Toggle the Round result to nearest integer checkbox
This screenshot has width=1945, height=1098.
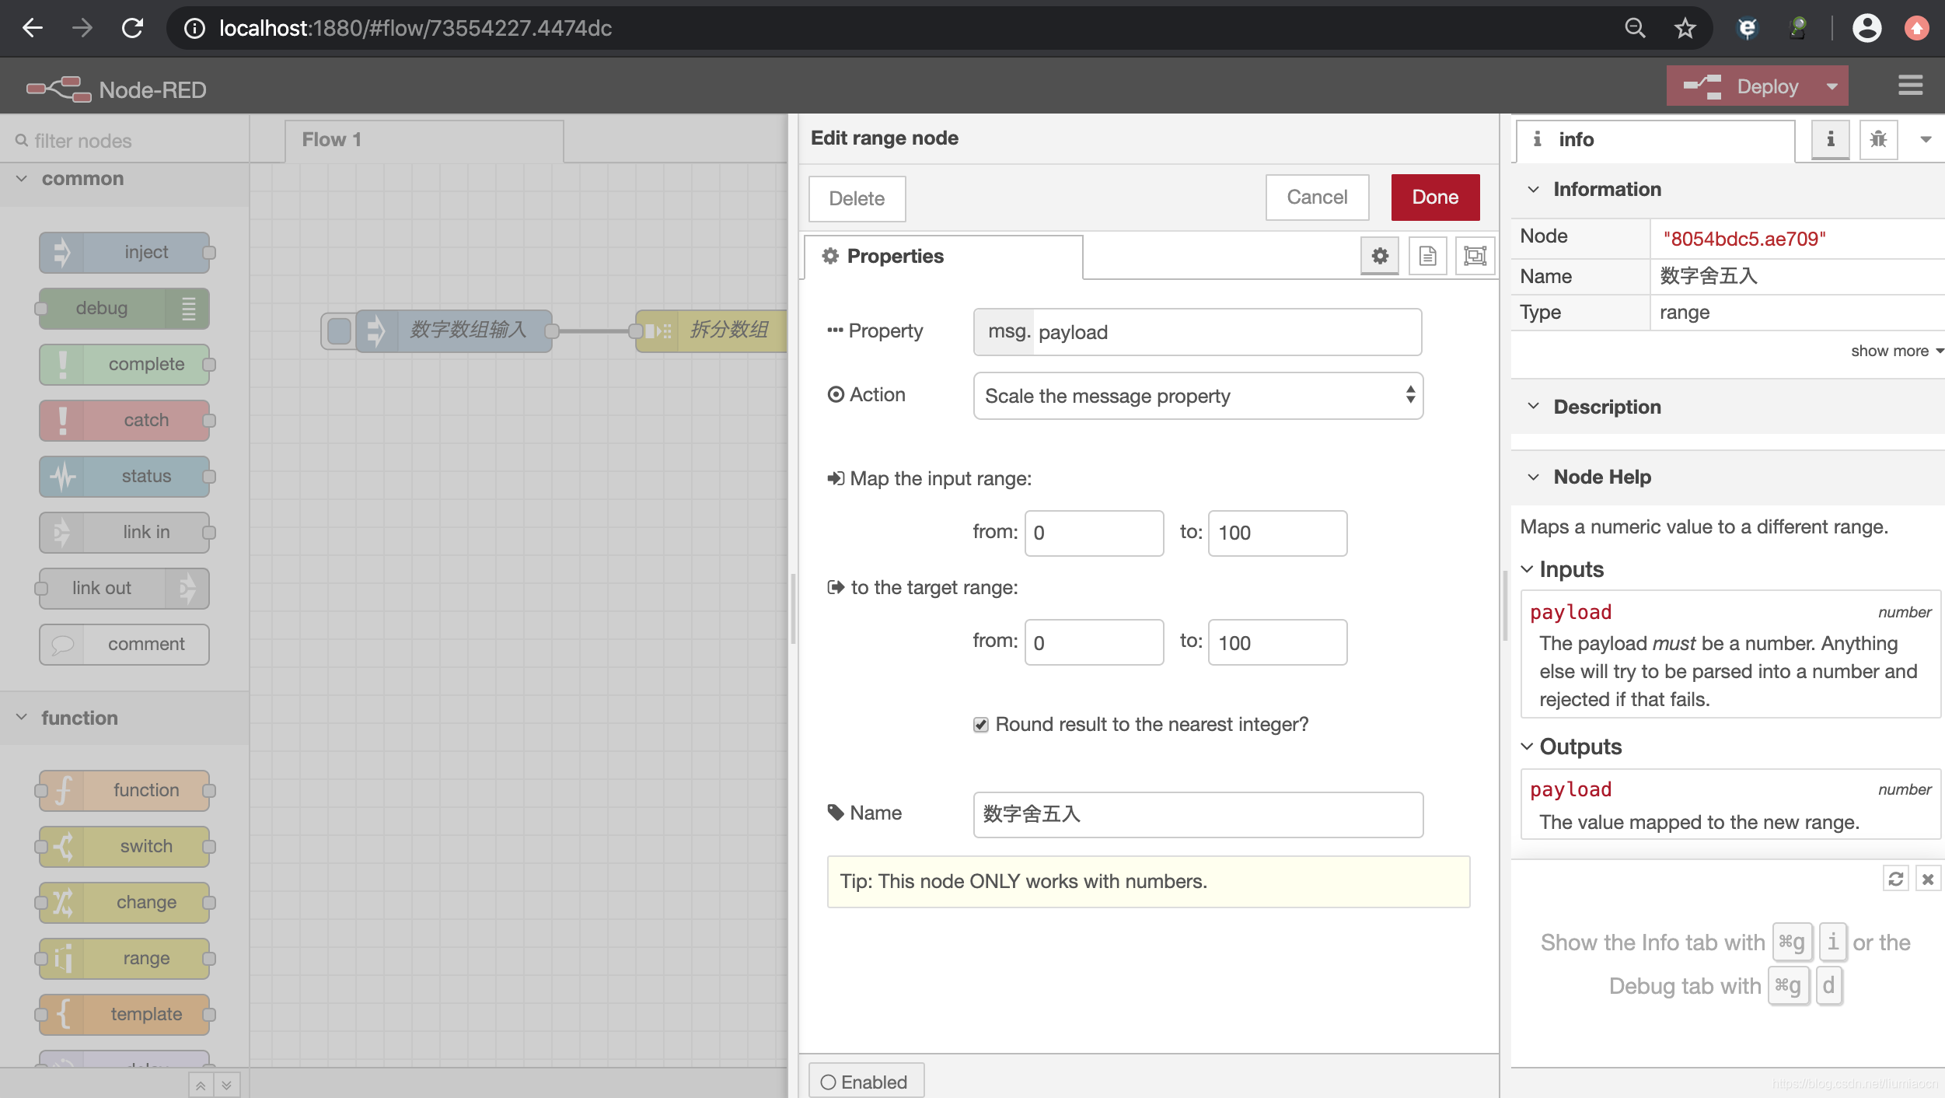point(980,724)
